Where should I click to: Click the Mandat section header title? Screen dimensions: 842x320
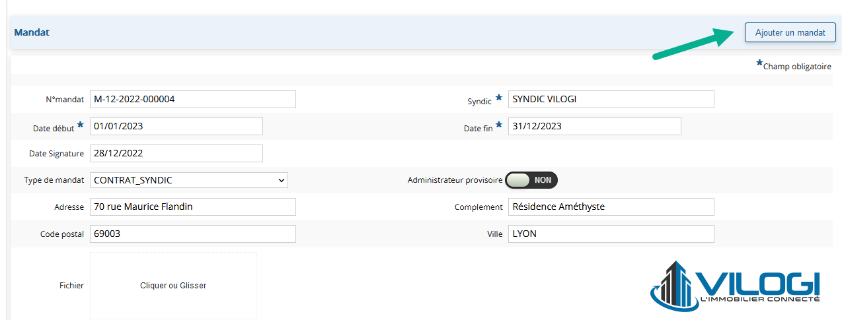tap(32, 32)
